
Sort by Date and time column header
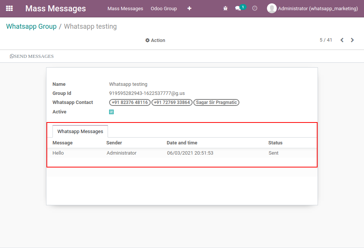click(x=182, y=143)
